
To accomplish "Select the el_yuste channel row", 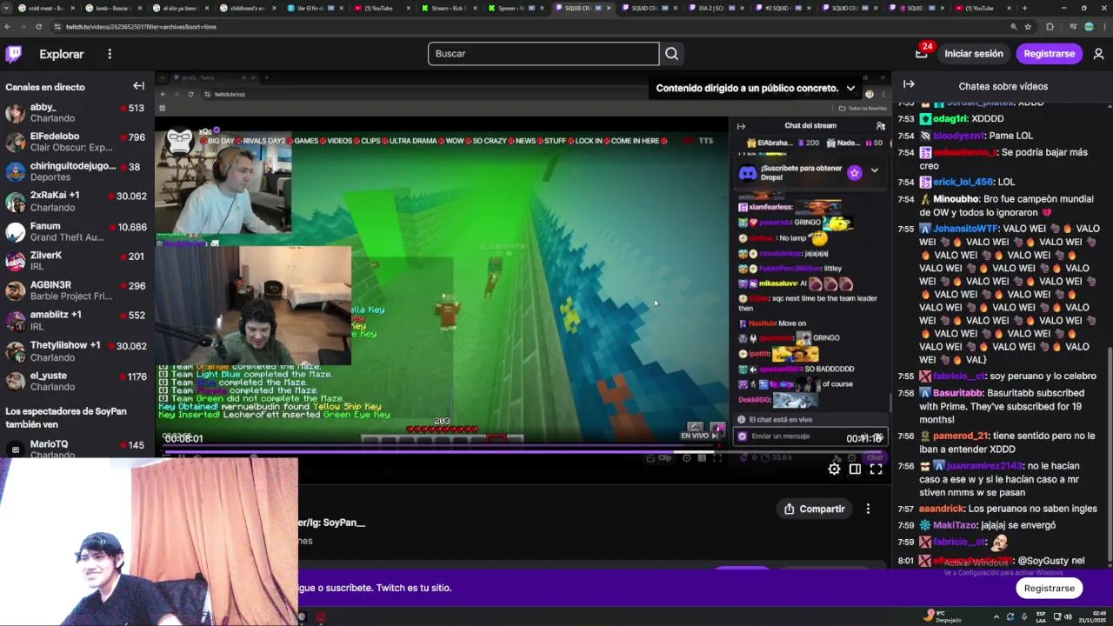I will coord(77,381).
